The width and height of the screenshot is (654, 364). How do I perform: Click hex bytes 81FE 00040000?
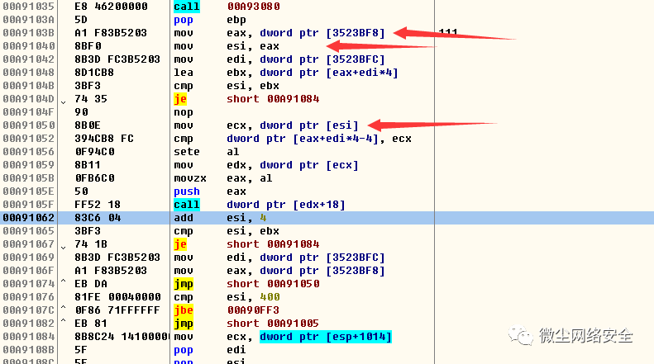click(117, 297)
